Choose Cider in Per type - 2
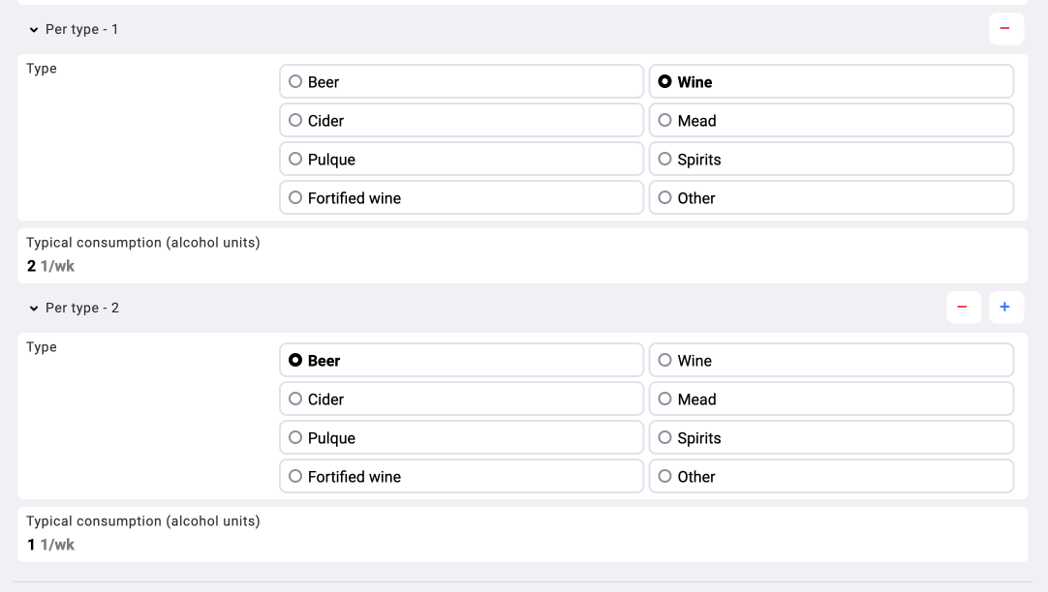The width and height of the screenshot is (1048, 592). (461, 400)
